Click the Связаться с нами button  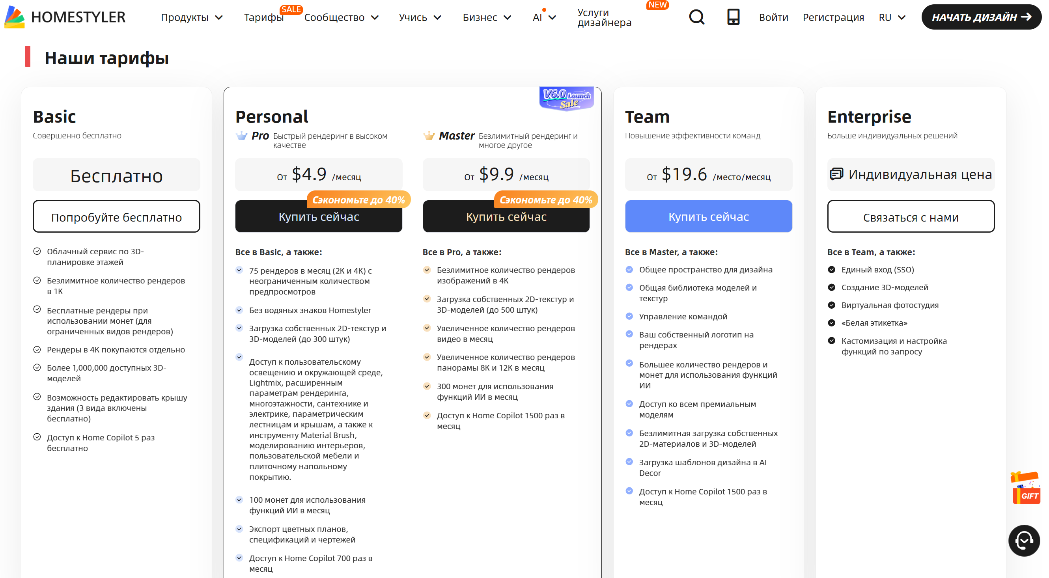point(911,216)
